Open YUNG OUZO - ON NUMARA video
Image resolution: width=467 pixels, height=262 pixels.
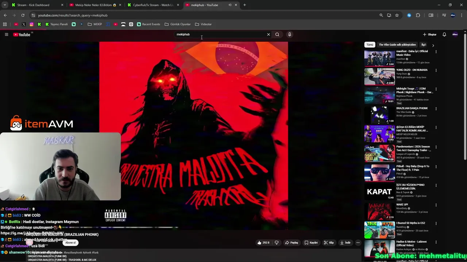412,70
